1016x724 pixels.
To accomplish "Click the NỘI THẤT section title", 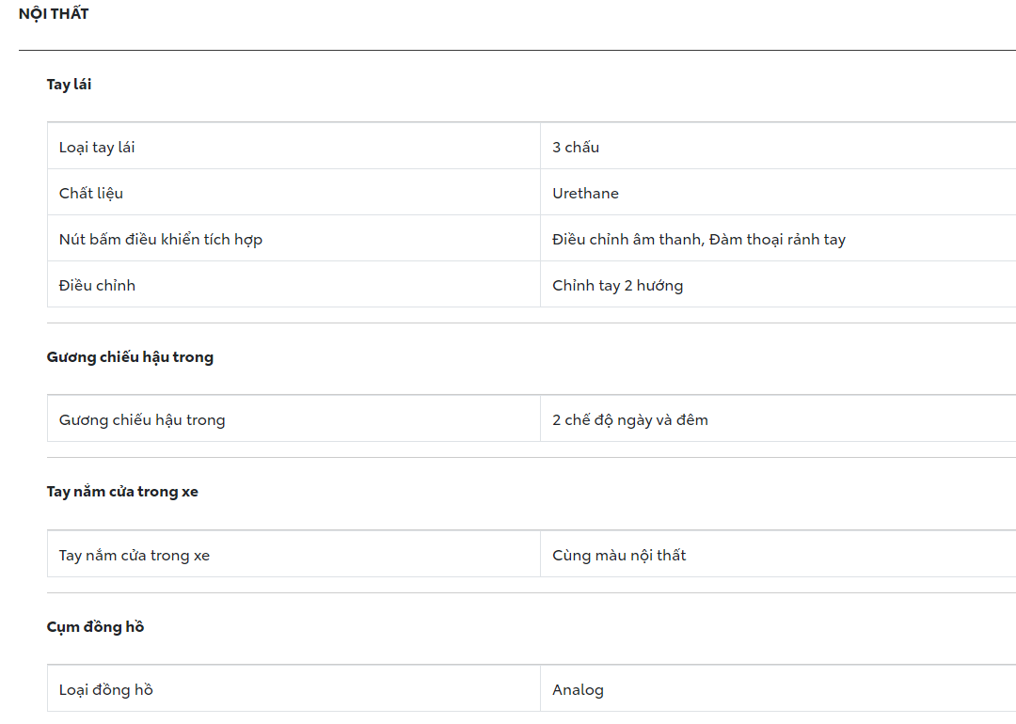I will point(54,14).
